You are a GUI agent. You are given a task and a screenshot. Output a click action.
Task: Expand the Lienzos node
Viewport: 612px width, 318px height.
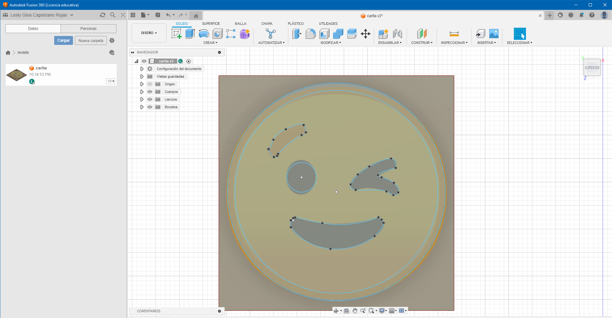click(142, 99)
